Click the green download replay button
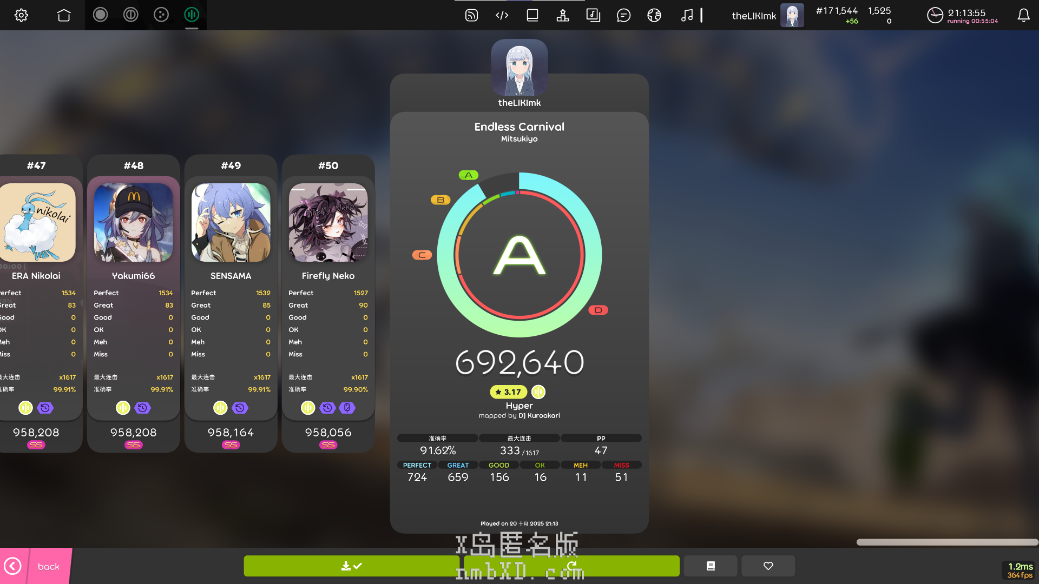1039x584 pixels. pyautogui.click(x=351, y=566)
